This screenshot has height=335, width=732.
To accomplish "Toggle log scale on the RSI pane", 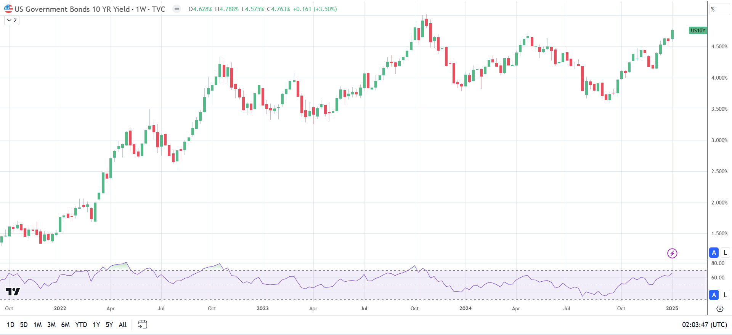I will pyautogui.click(x=725, y=295).
